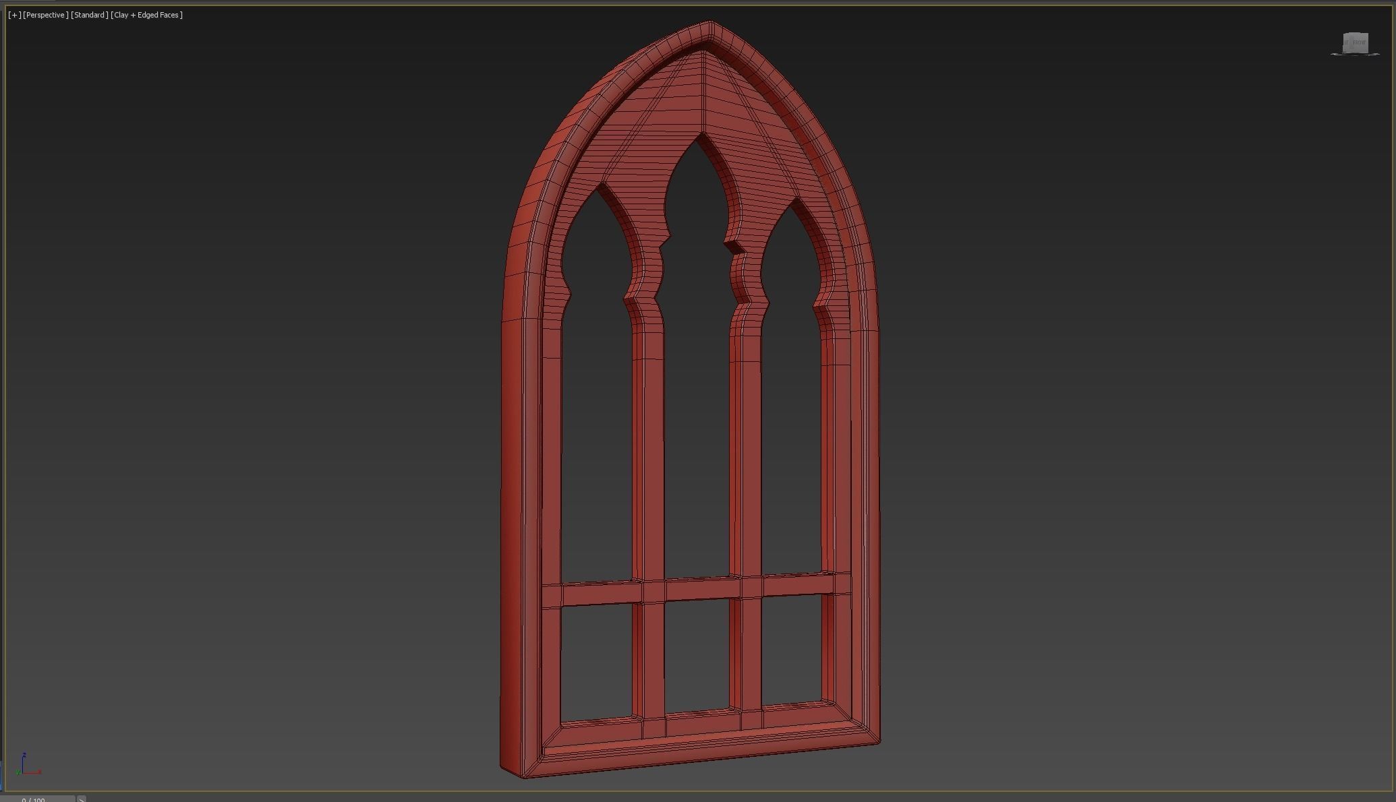Expand the viewport layout via the [+] label
The image size is (1396, 802).
point(13,14)
